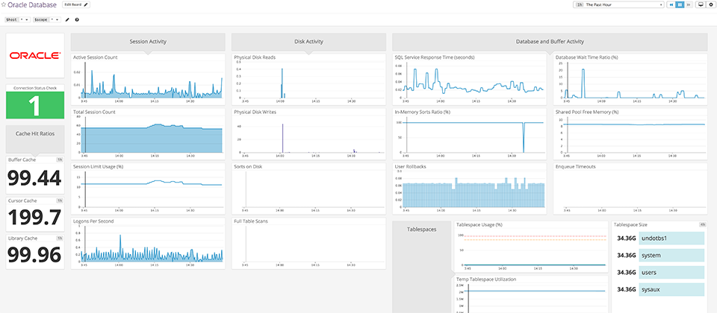Select the Connection Status Check green tile
The height and width of the screenshot is (313, 717).
coord(35,105)
